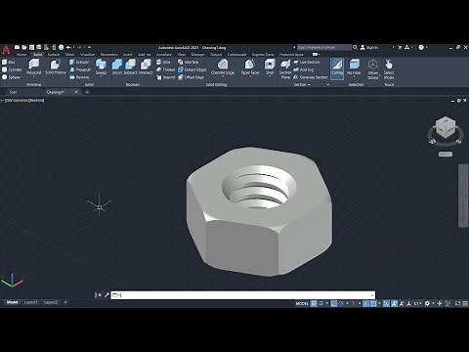469x352 pixels.
Task: Run the Offset Edge tool
Action: (x=191, y=77)
